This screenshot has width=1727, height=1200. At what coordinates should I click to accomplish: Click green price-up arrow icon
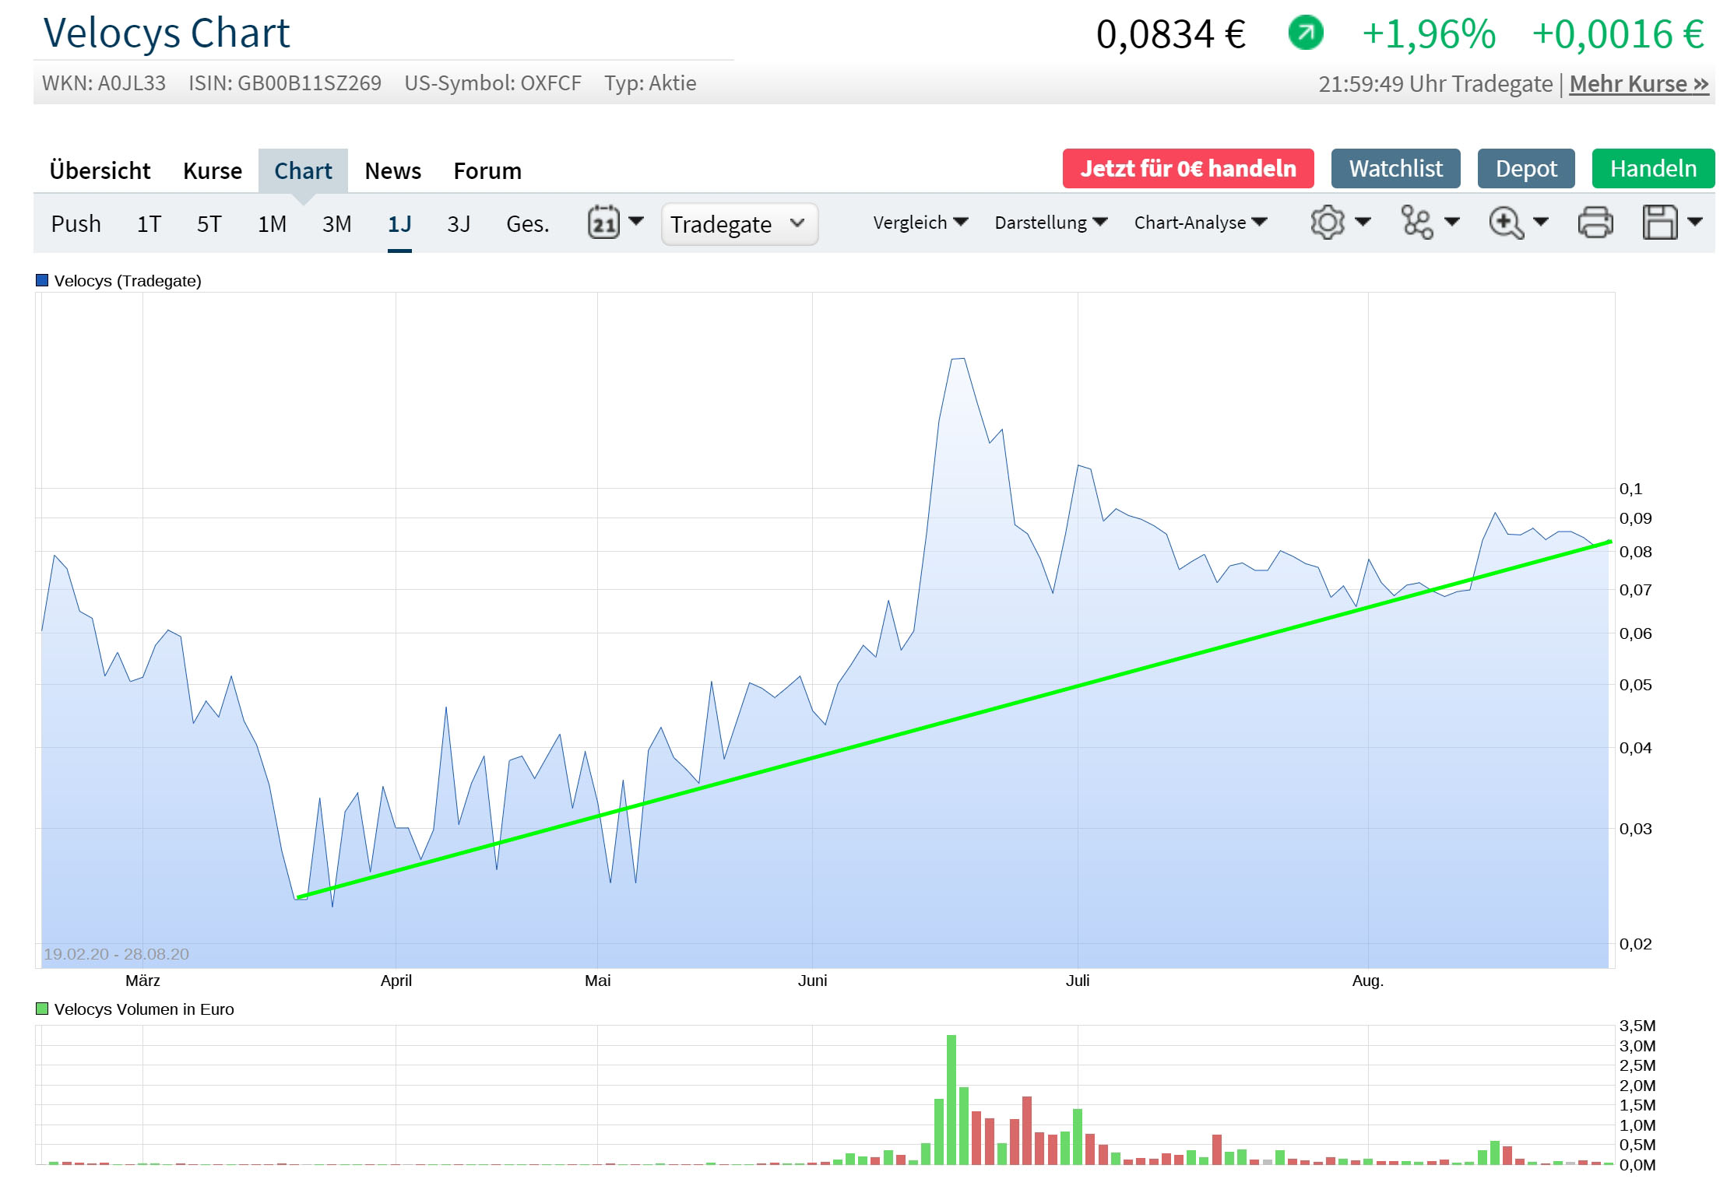pyautogui.click(x=1305, y=33)
